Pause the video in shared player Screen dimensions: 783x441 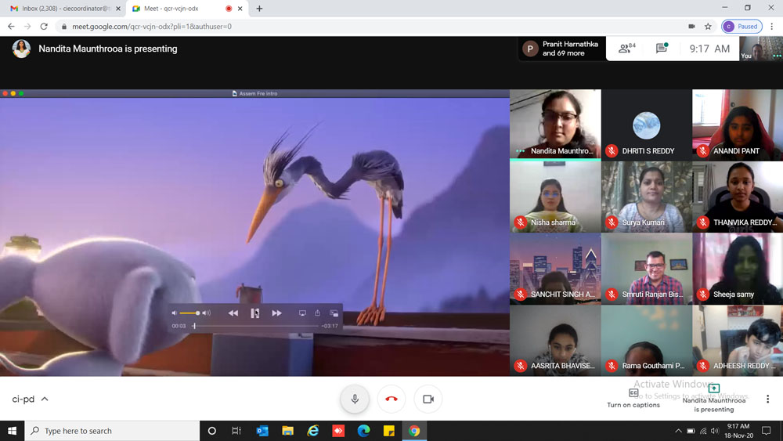(x=254, y=313)
